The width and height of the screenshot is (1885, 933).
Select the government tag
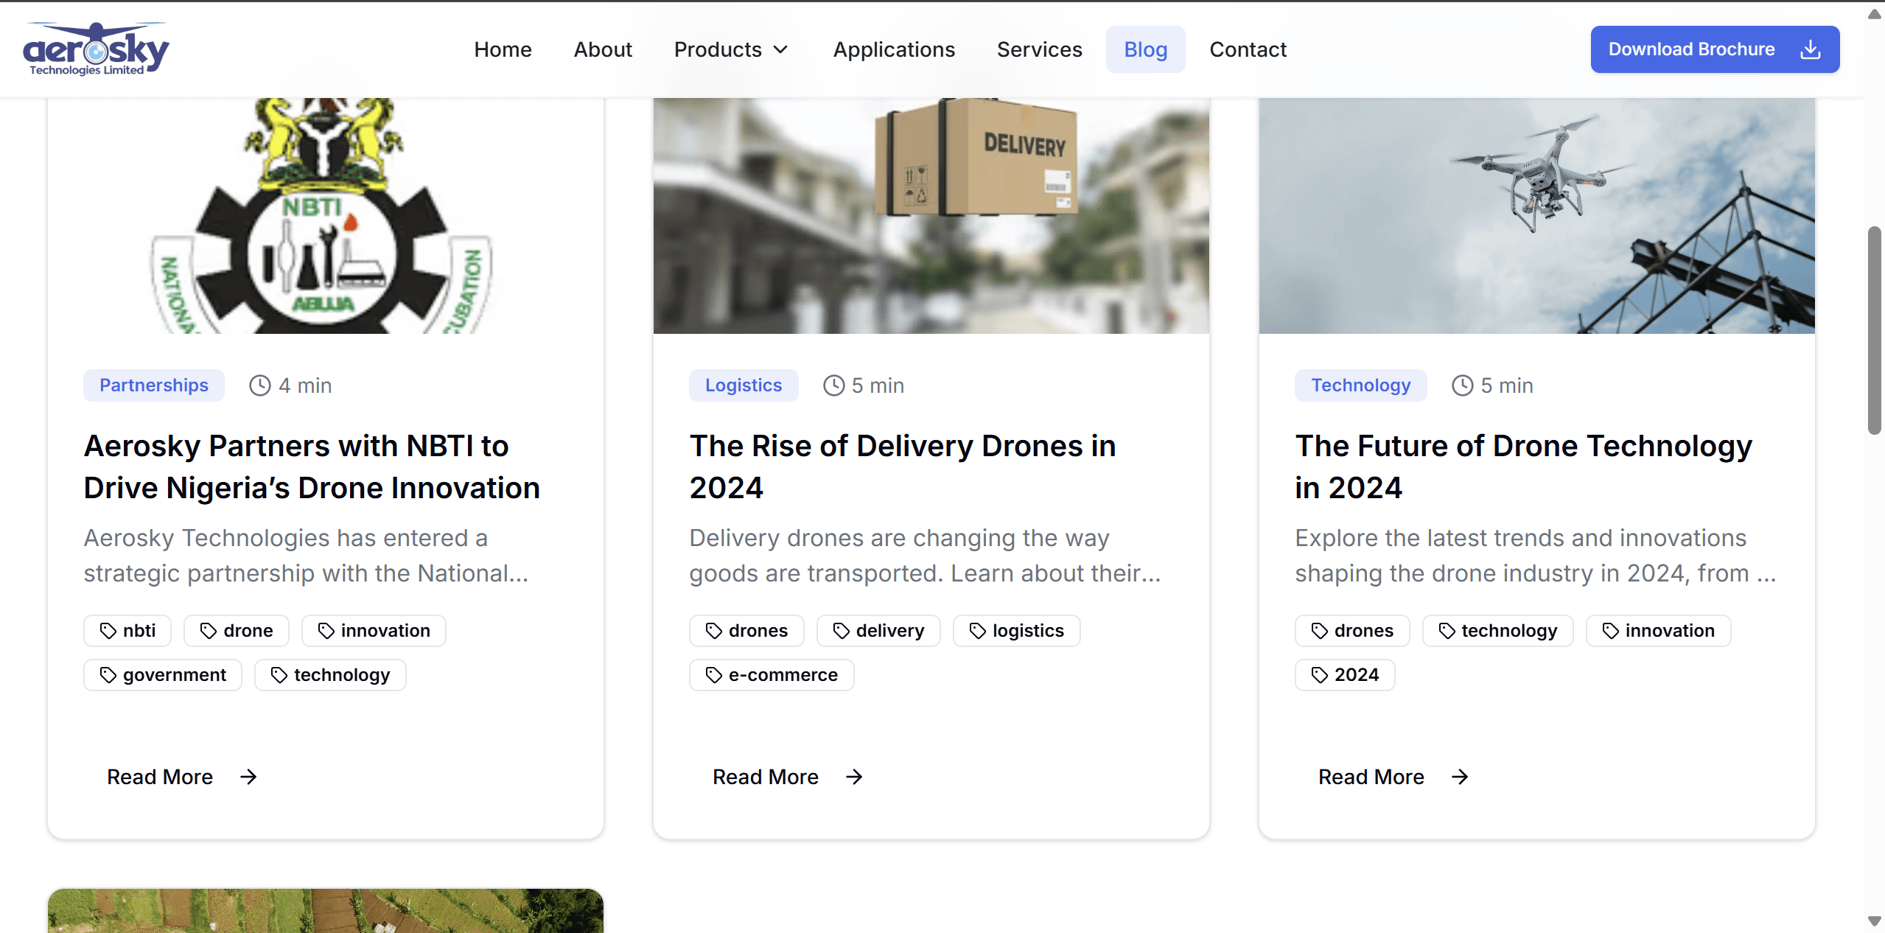[162, 675]
